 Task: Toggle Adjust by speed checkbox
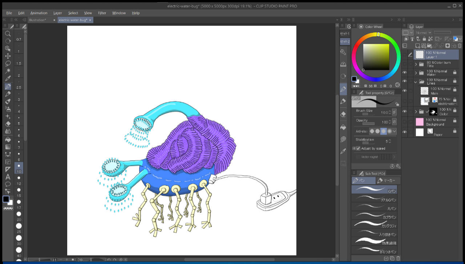[358, 148]
